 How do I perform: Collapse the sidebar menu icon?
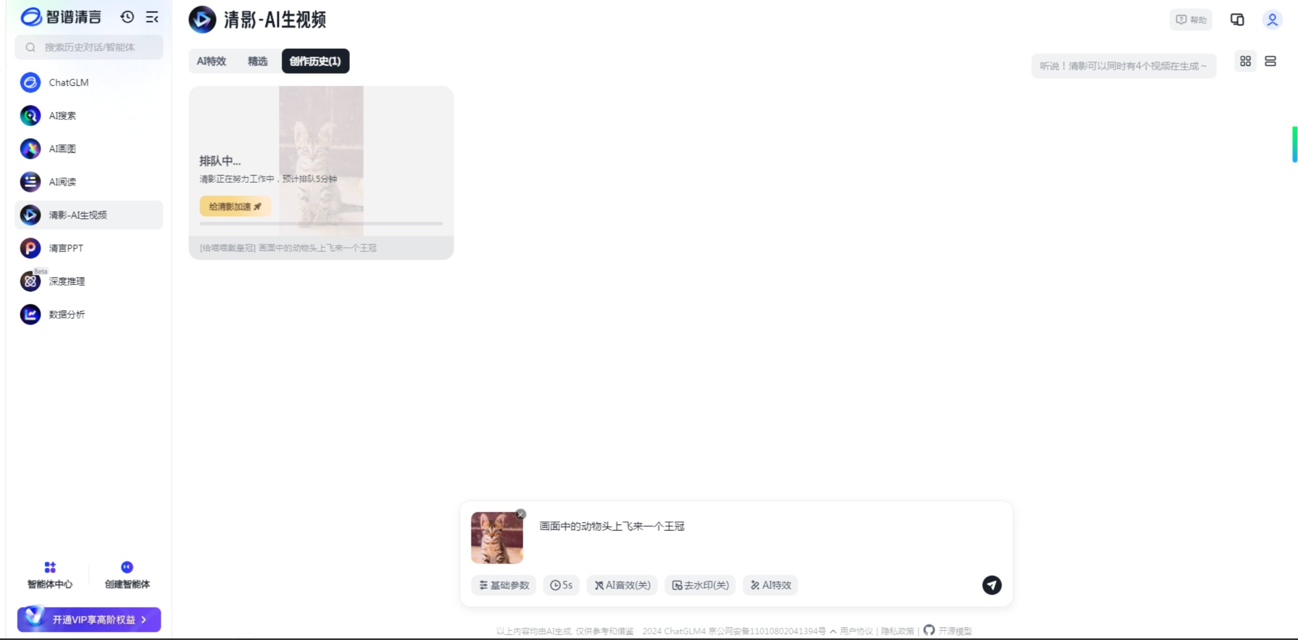click(x=152, y=17)
